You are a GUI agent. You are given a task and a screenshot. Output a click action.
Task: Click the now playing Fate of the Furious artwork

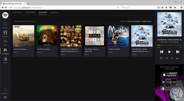(169, 24)
